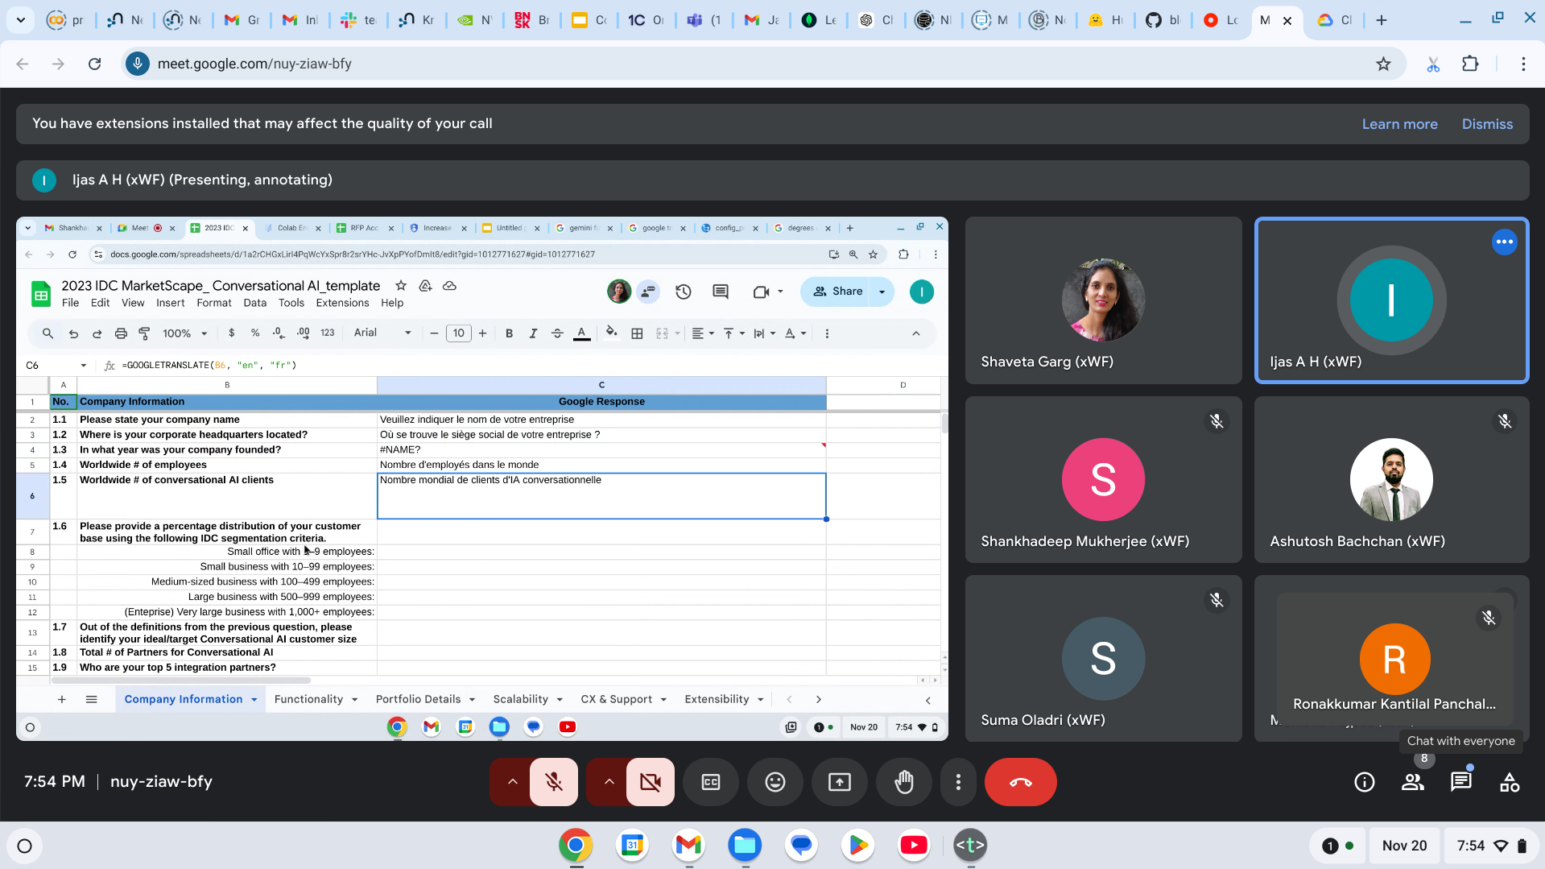The height and width of the screenshot is (869, 1545).
Task: Open the activities icon
Action: pos(1510,782)
